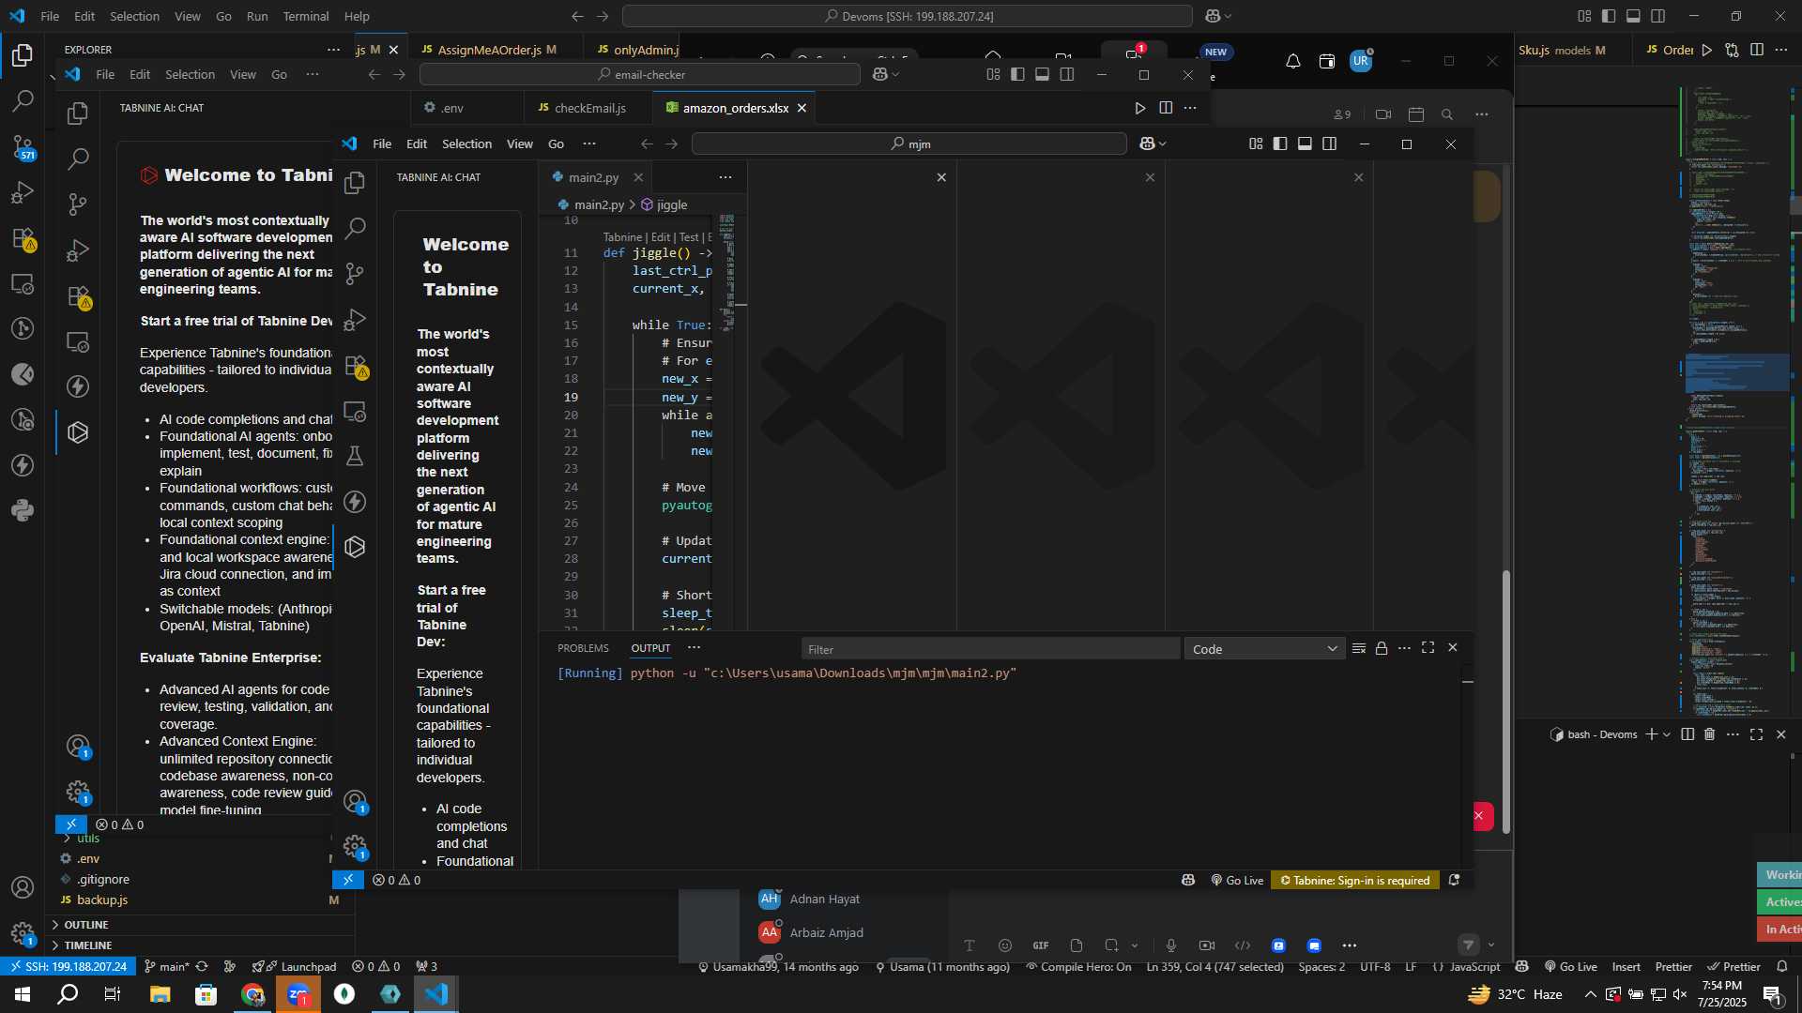Select AssignMeAOrder.js tab in Devoms
1802x1013 pixels.
490,50
